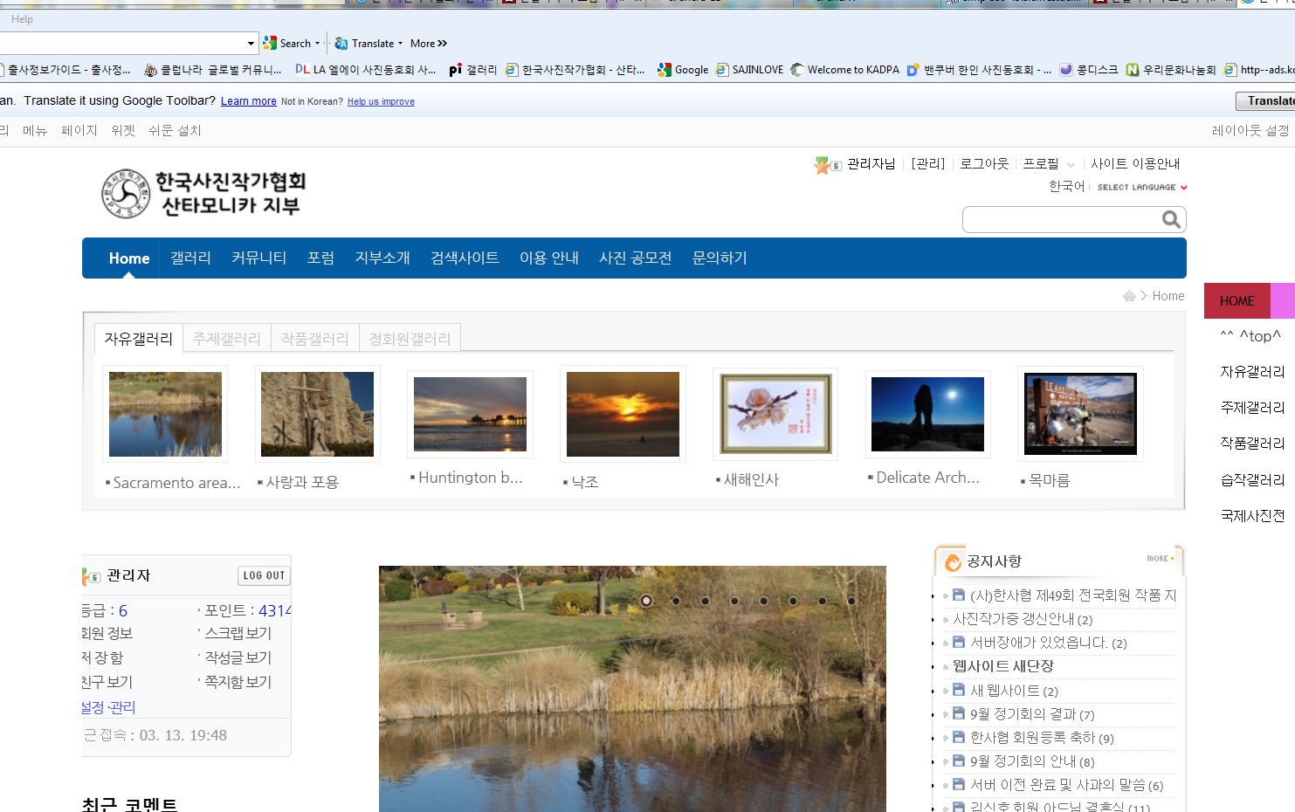1295x812 pixels.
Task: Switch to the 주제갤러리 tab
Action: point(227,339)
